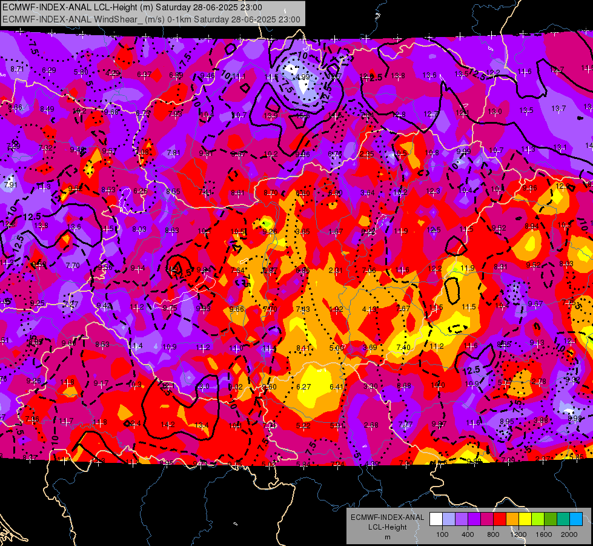Click the grid value 6.41
This screenshot has height=546, width=593.
(x=337, y=386)
